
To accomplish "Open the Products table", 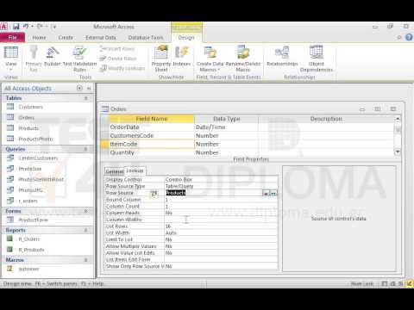I will point(28,128).
